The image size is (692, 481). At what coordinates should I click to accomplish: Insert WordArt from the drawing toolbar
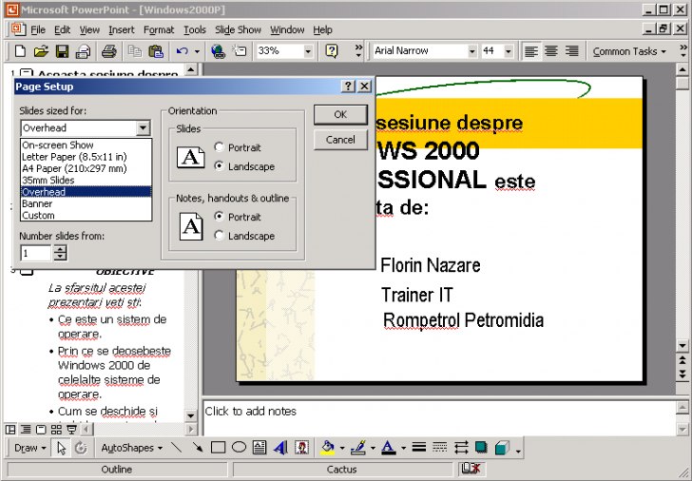click(x=280, y=448)
